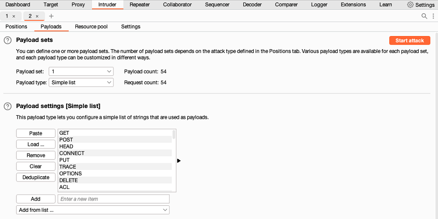Select ACL in the payload list
438x219 pixels.
pyautogui.click(x=115, y=187)
